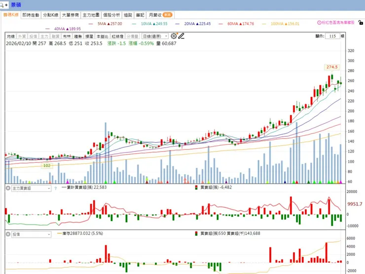
Task: Click the 景碩 stock name title
Action: [16, 5]
